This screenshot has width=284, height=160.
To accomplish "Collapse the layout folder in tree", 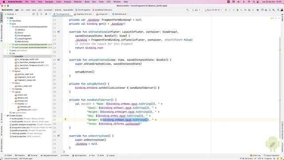I will tap(10, 71).
